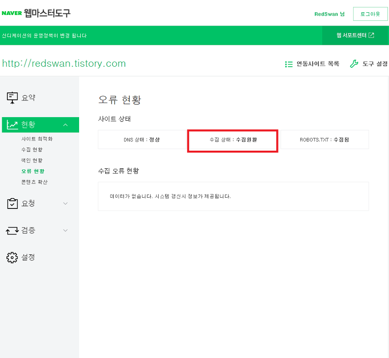Image resolution: width=389 pixels, height=358 pixels.
Task: Click RedSwan 님 user name
Action: point(329,14)
